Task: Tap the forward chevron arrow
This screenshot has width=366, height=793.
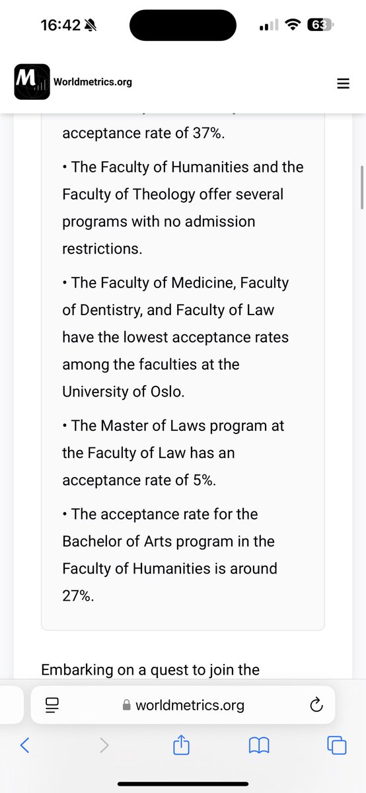Action: pos(104,745)
